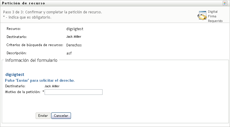
Task: Click the Paso 3 de 3 step text
Action: click(52, 12)
